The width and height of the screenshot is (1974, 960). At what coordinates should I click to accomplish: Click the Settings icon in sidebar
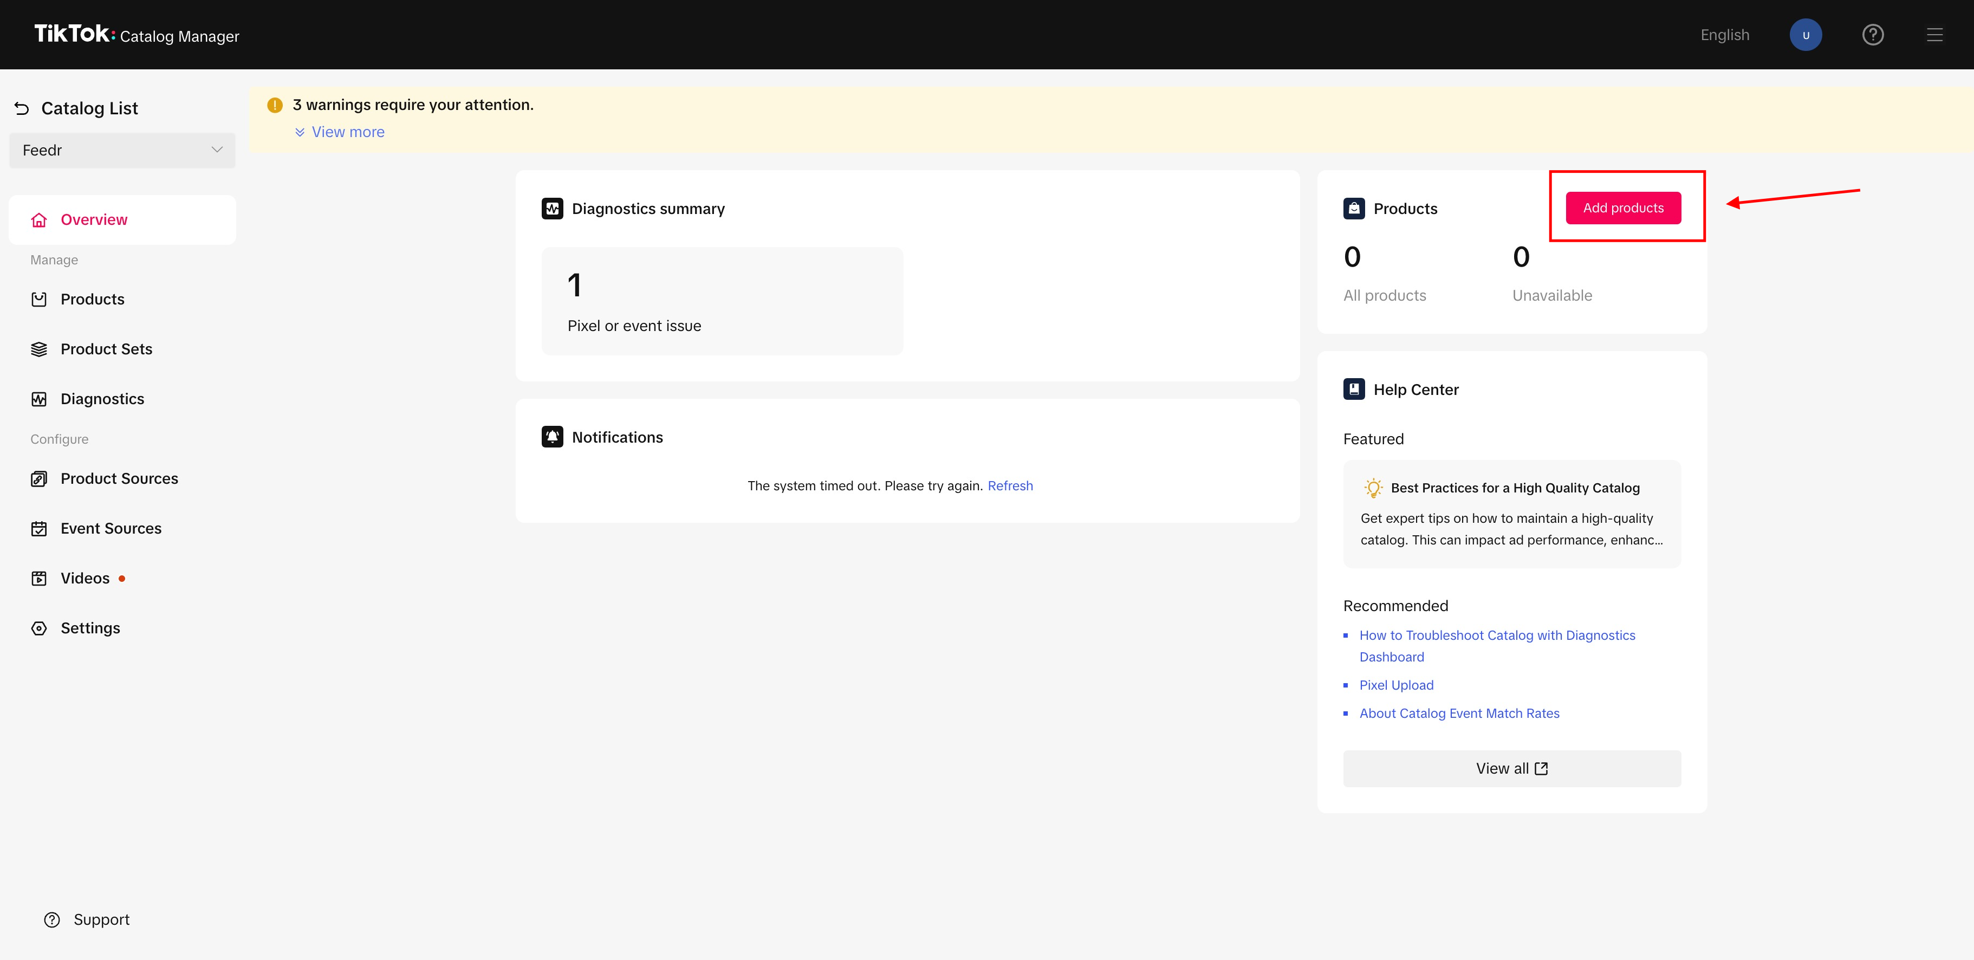(39, 626)
